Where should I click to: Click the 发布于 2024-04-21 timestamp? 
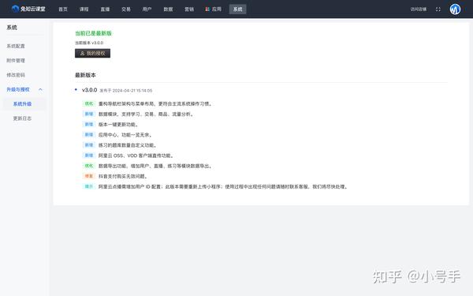(126, 91)
